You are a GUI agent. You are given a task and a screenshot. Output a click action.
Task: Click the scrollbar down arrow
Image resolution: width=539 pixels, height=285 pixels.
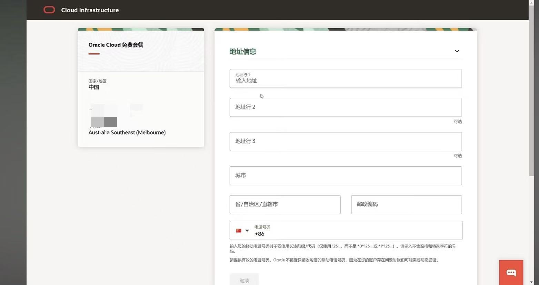point(531,282)
